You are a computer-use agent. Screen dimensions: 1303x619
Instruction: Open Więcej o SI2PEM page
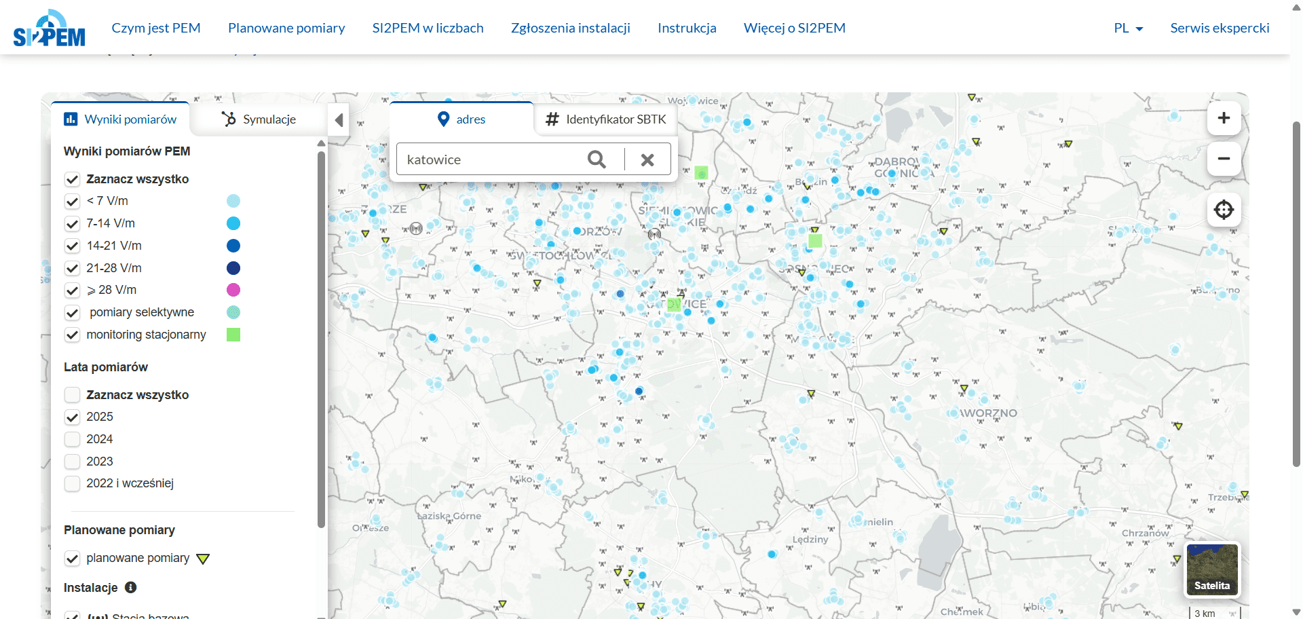(x=795, y=28)
